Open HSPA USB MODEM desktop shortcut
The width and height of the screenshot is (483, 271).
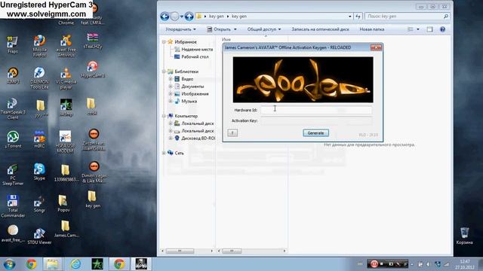pos(66,142)
